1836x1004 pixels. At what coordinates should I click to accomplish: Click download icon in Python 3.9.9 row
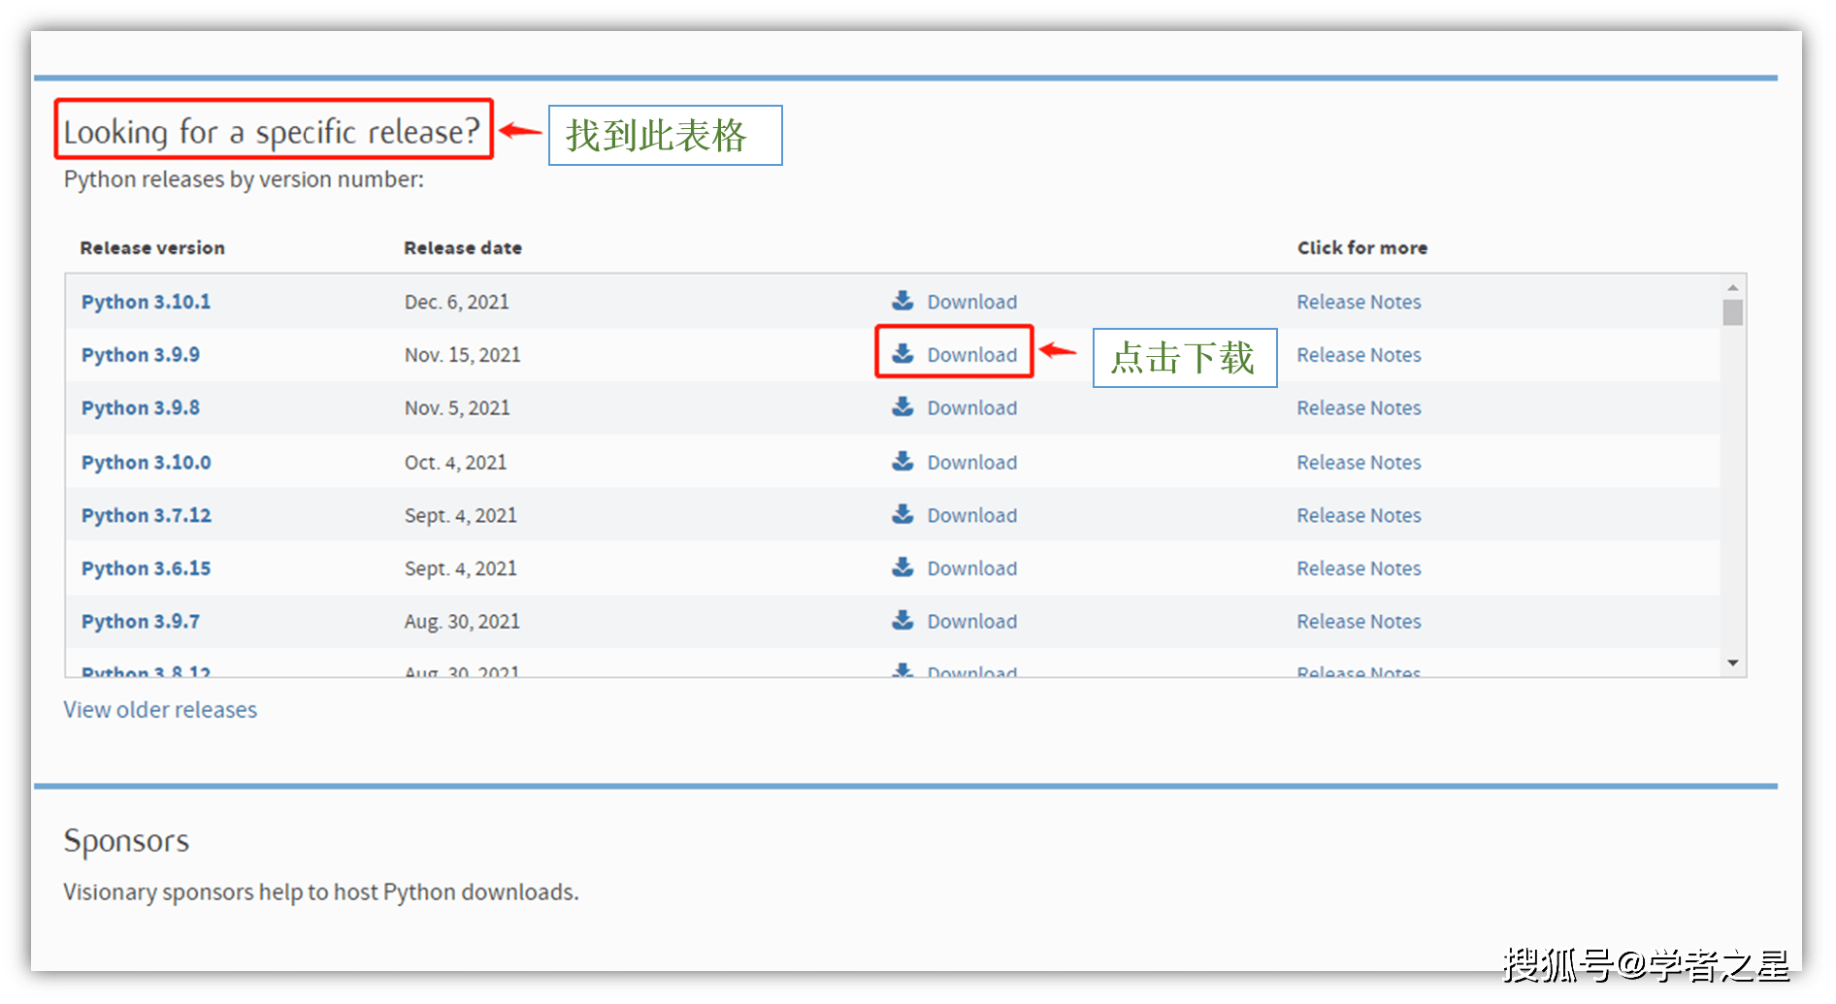[902, 354]
